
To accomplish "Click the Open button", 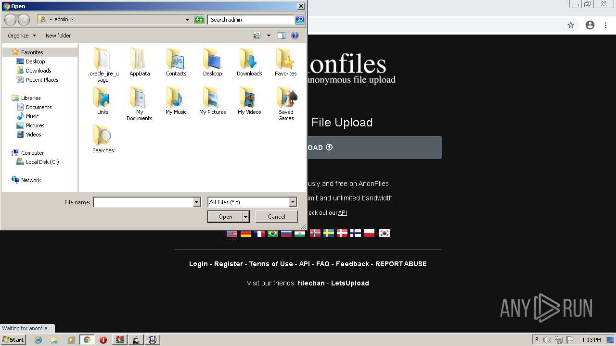I will 225,217.
